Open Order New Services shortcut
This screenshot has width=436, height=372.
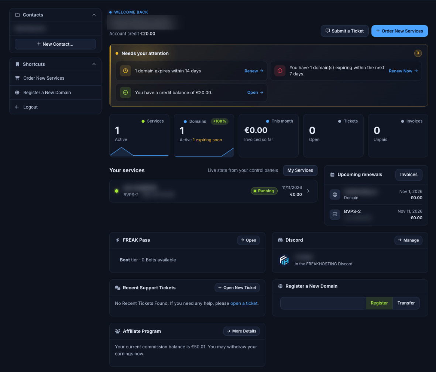tap(55, 78)
